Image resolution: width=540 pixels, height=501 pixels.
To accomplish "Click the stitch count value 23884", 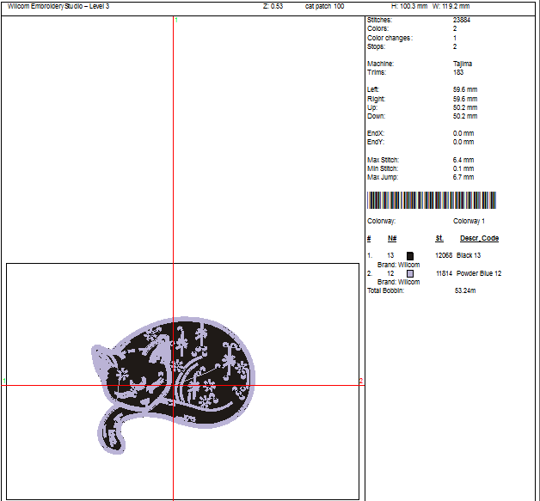I will 462,20.
